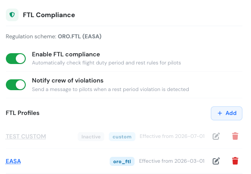The width and height of the screenshot is (251, 174).
Task: Click the Notify crew of violations label
Action: 68,81
